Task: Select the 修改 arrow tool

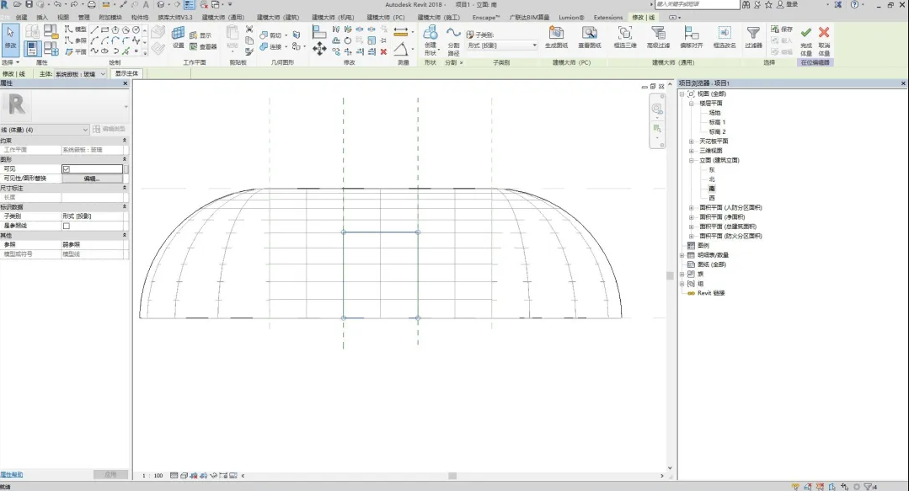Action: coord(10,35)
